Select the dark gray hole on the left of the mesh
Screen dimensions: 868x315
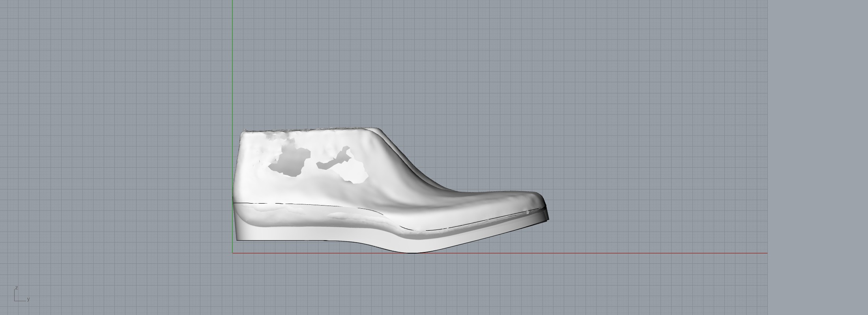[290, 161]
